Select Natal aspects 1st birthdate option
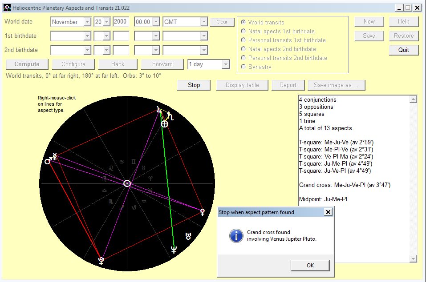 pyautogui.click(x=243, y=31)
